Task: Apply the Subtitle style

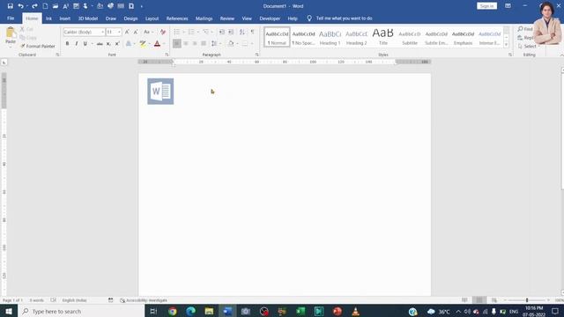Action: point(410,37)
